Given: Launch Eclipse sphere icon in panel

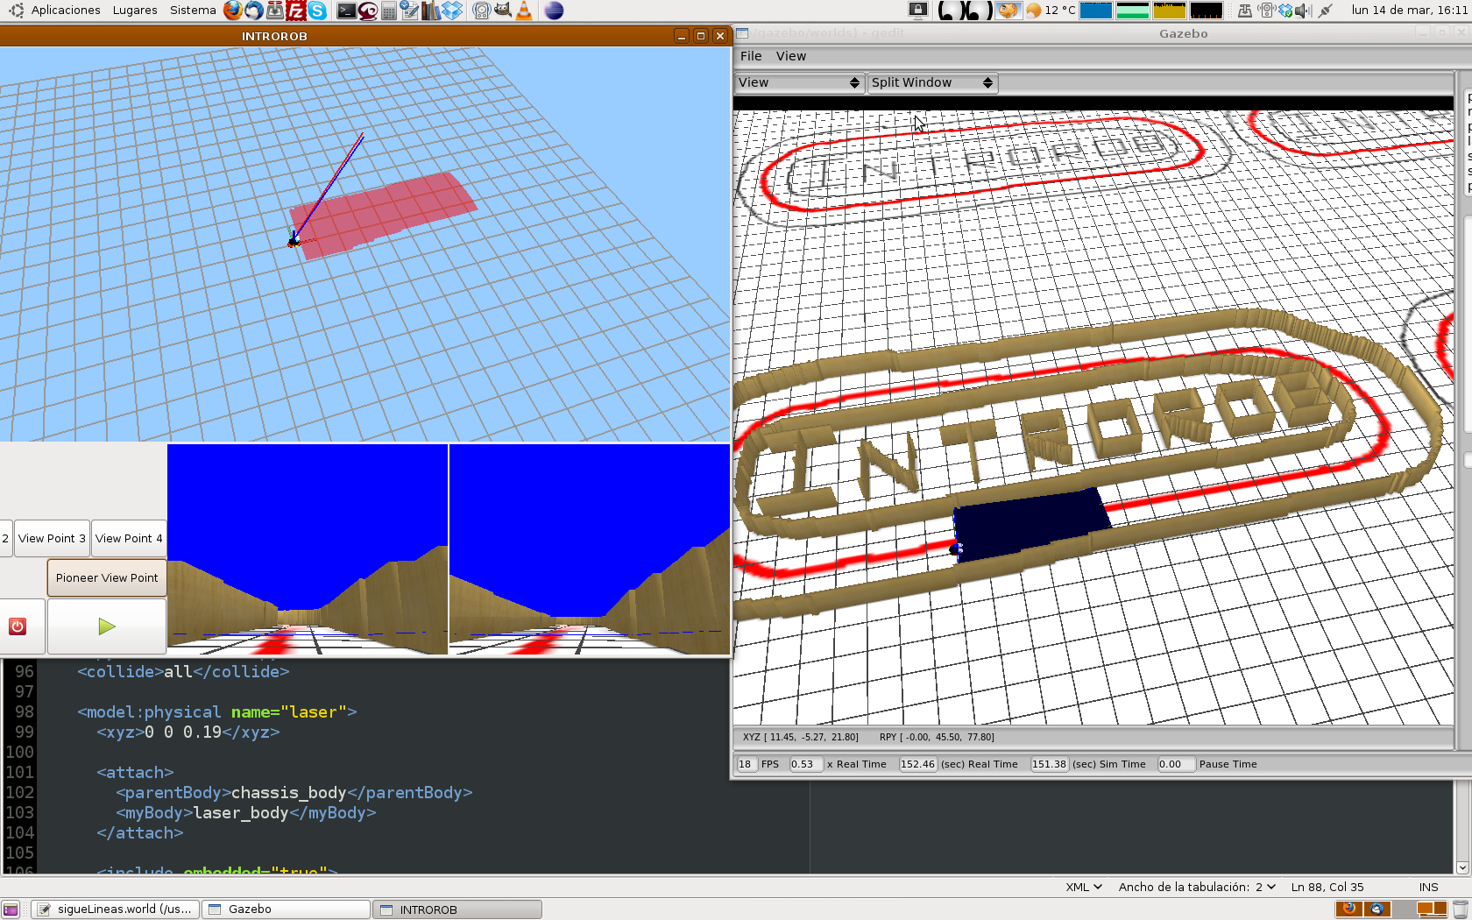Looking at the screenshot, I should coord(554,11).
